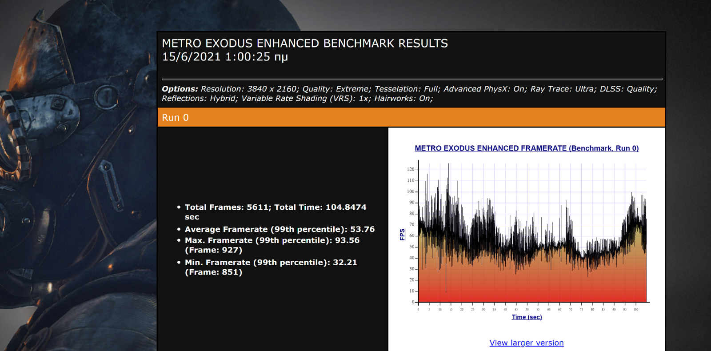Viewport: 711px width, 351px height.
Task: Click the Options resolution settings line
Action: click(409, 89)
